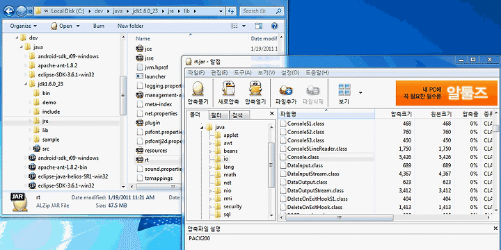501x250 pixels.
Task: Select Console.class in the file list
Action: click(x=303, y=157)
